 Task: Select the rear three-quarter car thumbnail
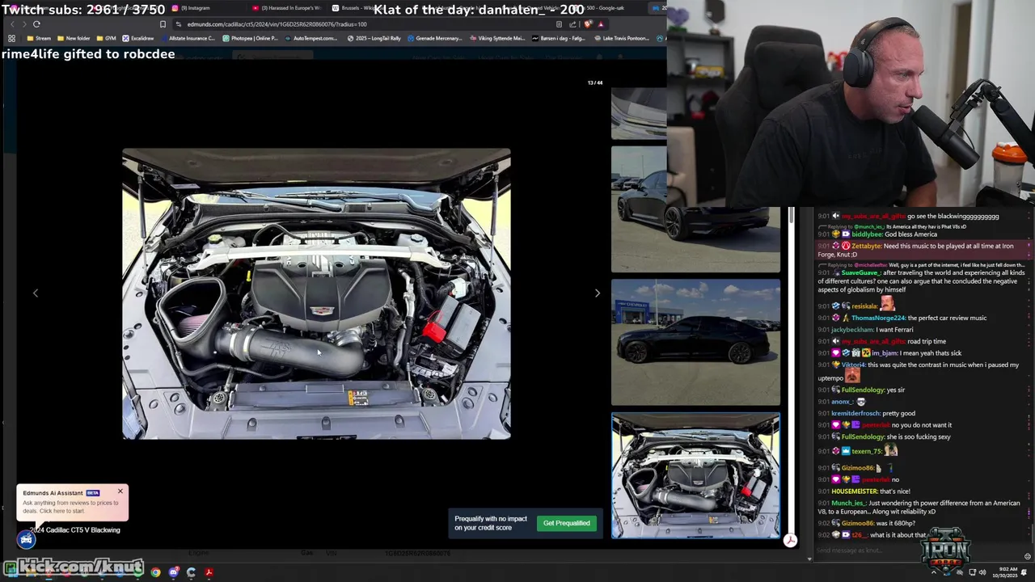[x=695, y=209]
